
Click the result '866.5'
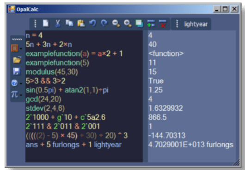(158, 117)
